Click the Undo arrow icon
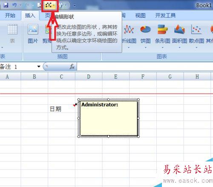Image resolution: width=213 pixels, height=187 pixels. tap(14, 5)
